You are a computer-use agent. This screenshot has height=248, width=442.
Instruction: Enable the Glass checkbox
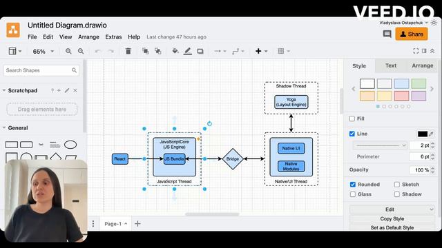353,194
